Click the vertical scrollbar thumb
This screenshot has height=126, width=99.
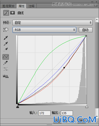[x=97, y=65]
